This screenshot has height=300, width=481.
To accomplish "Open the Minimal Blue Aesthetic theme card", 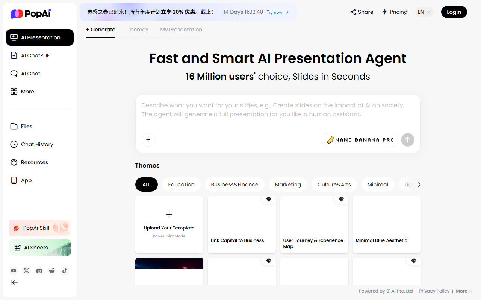I will tap(387, 225).
